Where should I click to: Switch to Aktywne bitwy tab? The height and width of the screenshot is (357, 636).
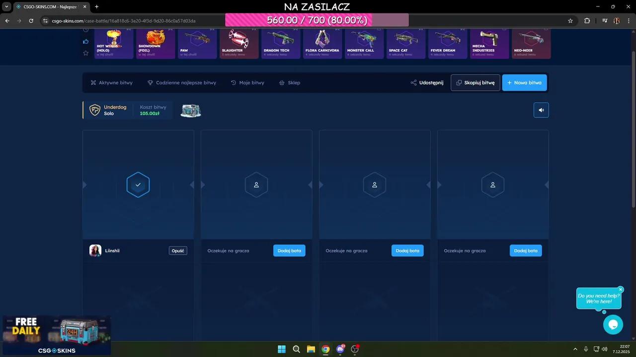(x=112, y=83)
